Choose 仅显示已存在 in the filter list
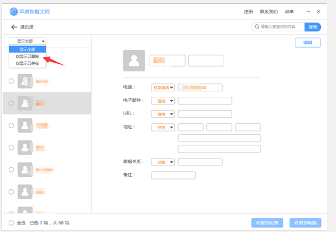Image resolution: width=336 pixels, height=232 pixels. coord(28,63)
